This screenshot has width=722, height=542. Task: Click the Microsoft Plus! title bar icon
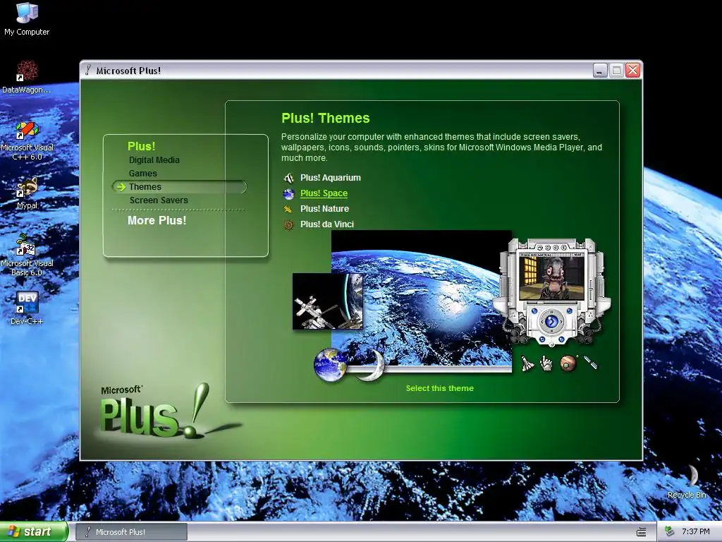coord(88,70)
